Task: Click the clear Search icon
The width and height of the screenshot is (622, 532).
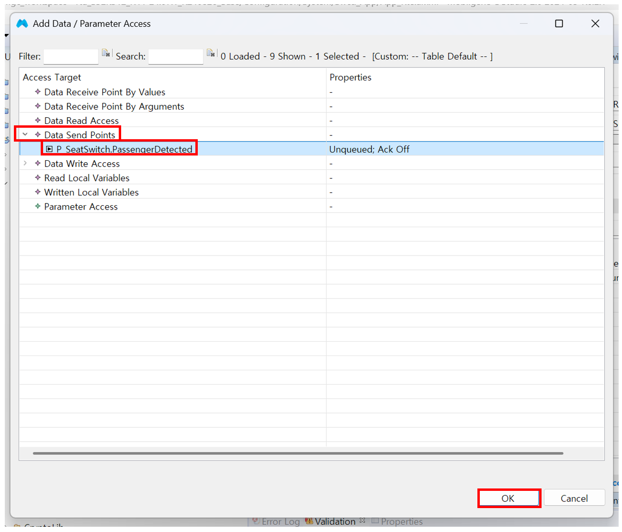Action: (x=211, y=53)
